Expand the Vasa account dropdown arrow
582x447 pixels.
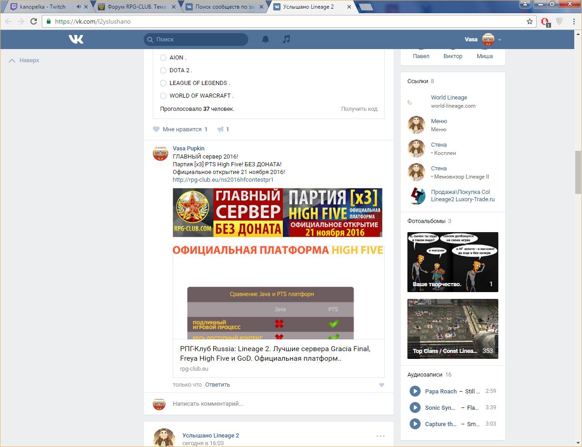[x=500, y=40]
